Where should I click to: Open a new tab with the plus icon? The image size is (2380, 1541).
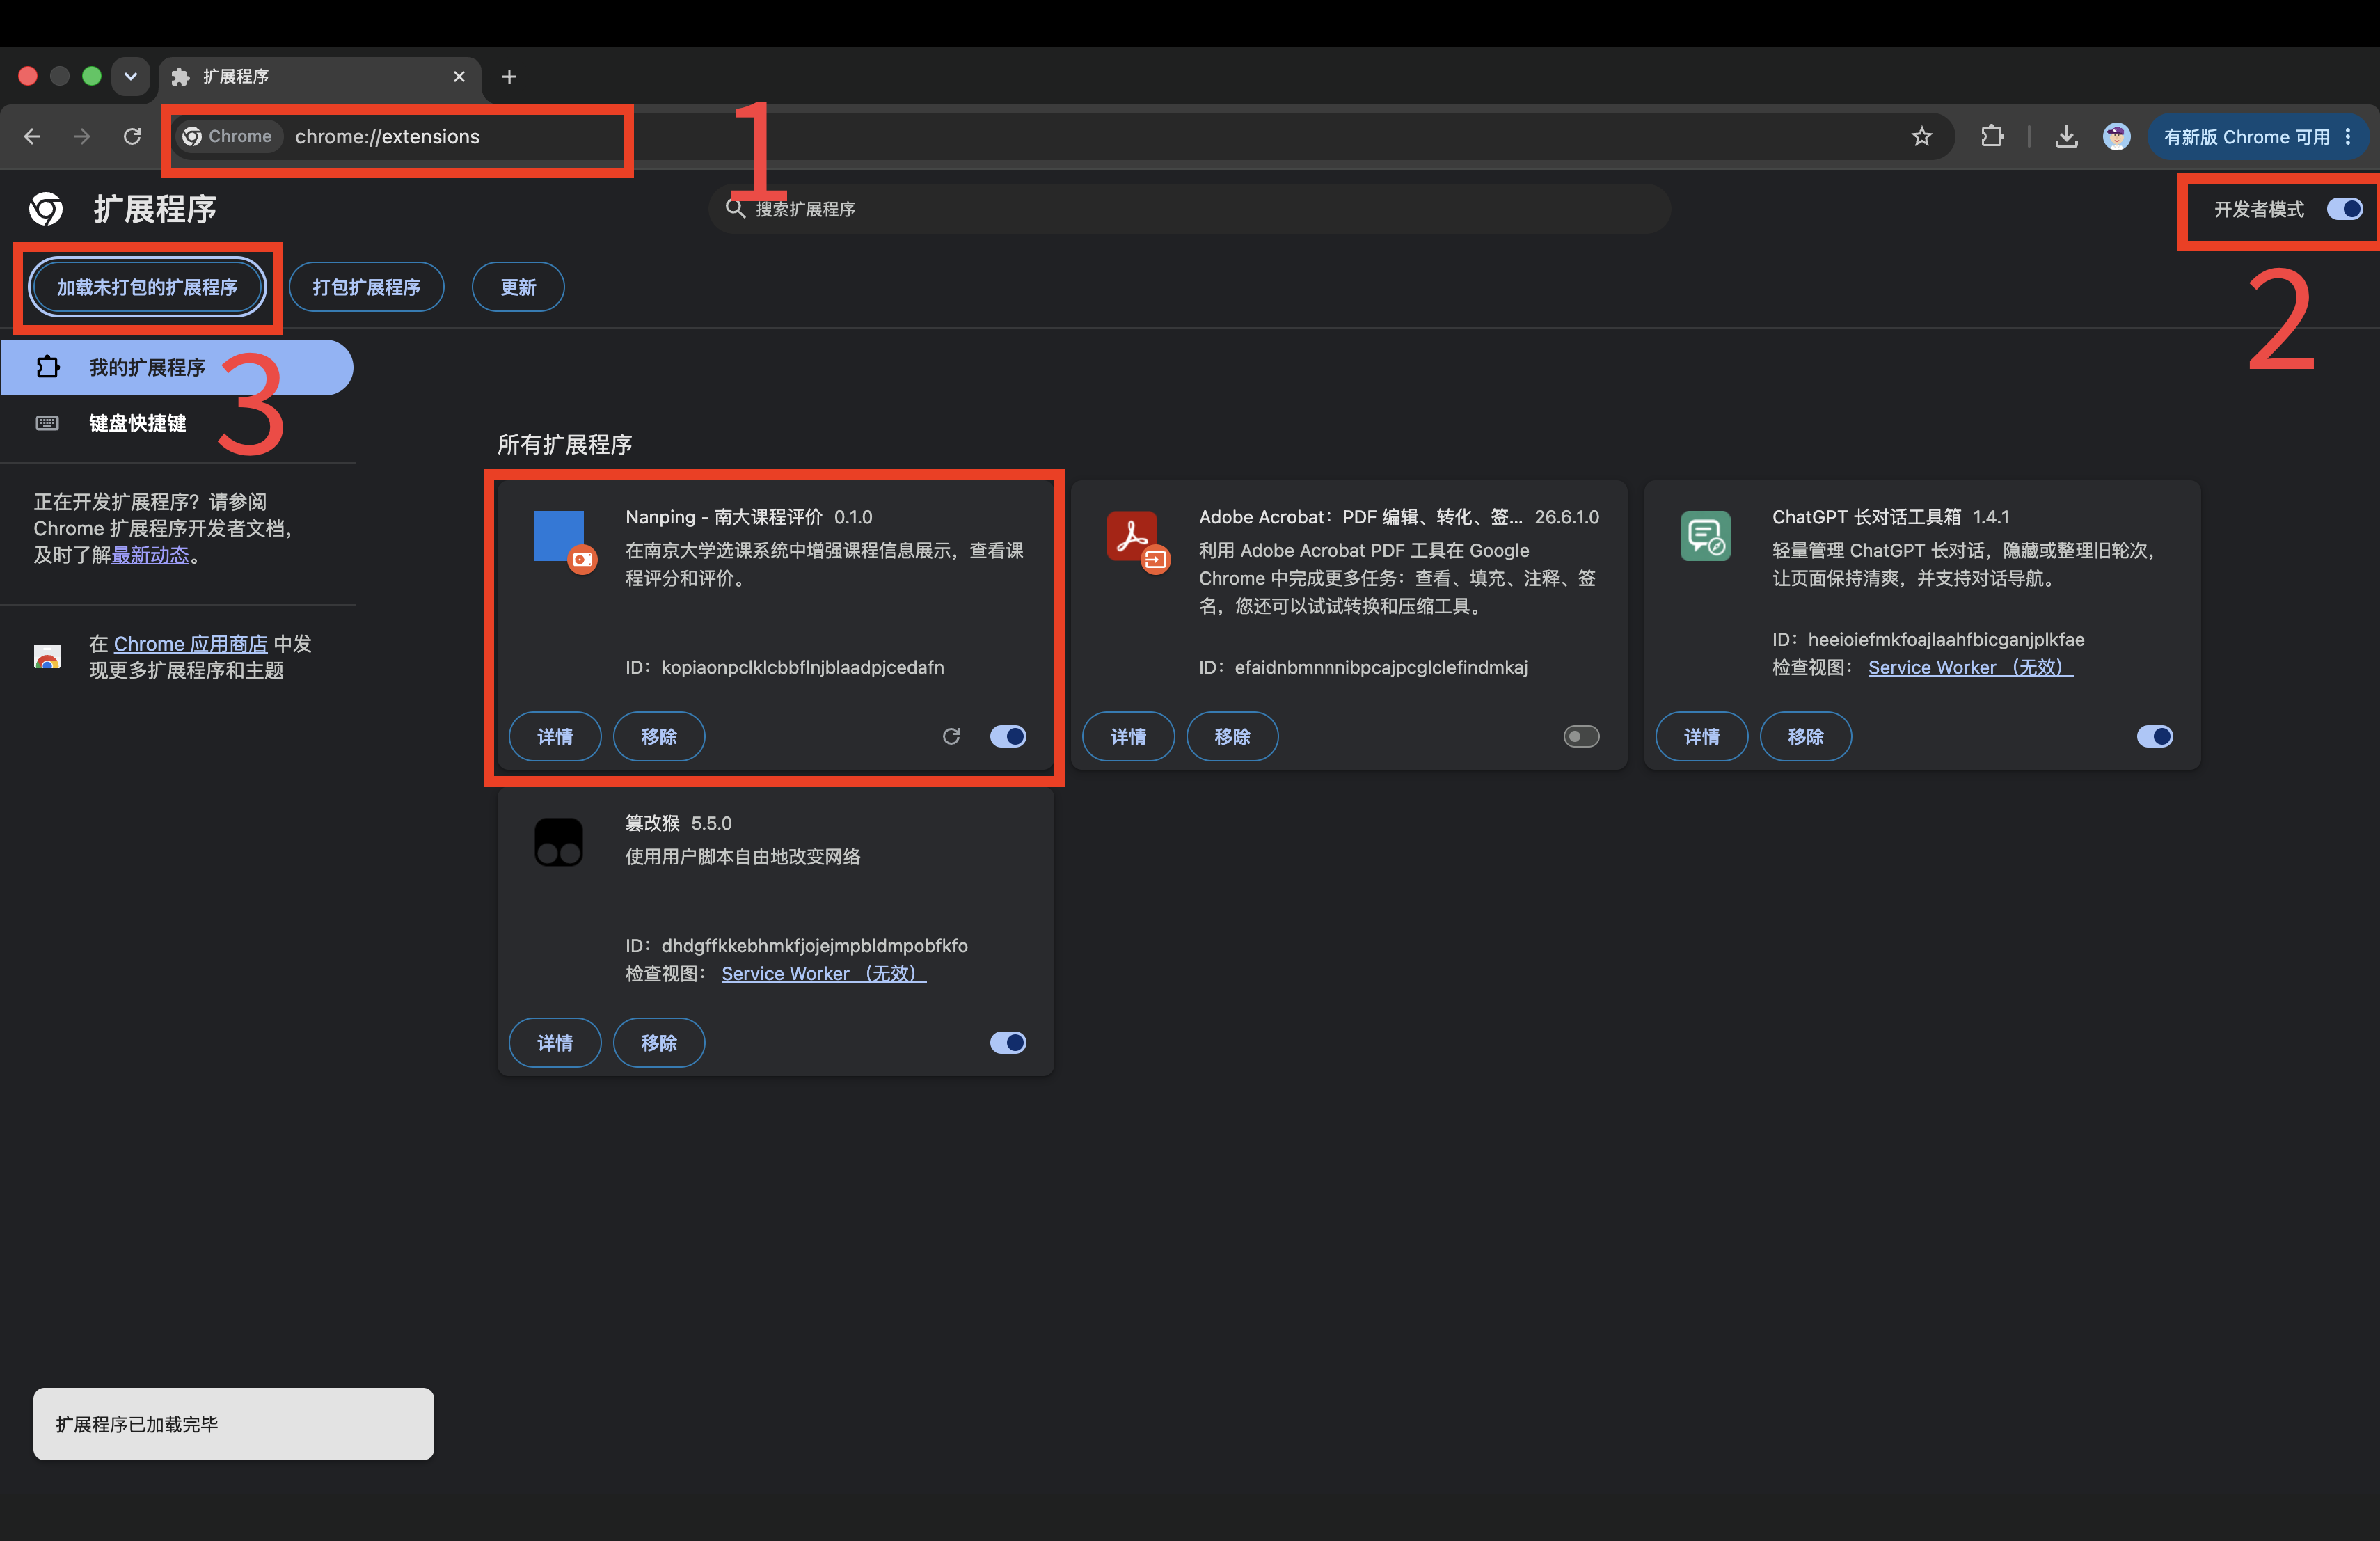pyautogui.click(x=509, y=76)
